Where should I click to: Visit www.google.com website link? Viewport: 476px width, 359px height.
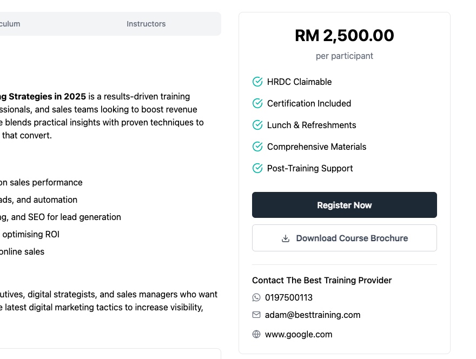[x=299, y=334]
